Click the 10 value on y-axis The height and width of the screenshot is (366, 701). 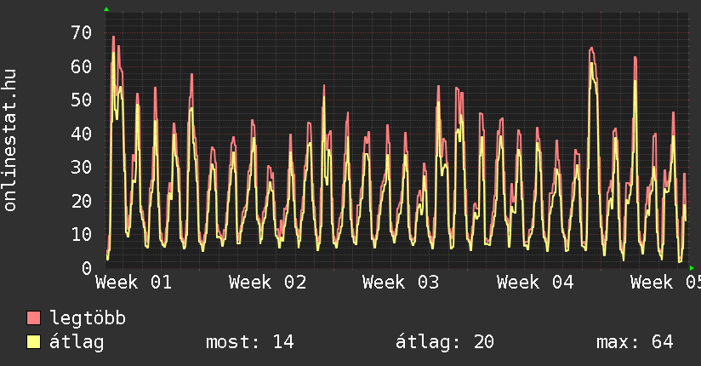(81, 235)
